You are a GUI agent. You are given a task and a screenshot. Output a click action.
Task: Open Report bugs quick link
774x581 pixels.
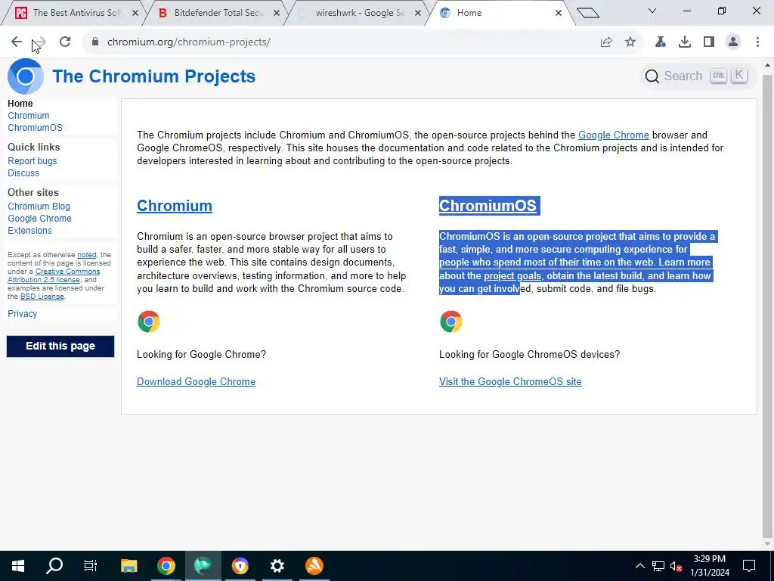pos(32,161)
